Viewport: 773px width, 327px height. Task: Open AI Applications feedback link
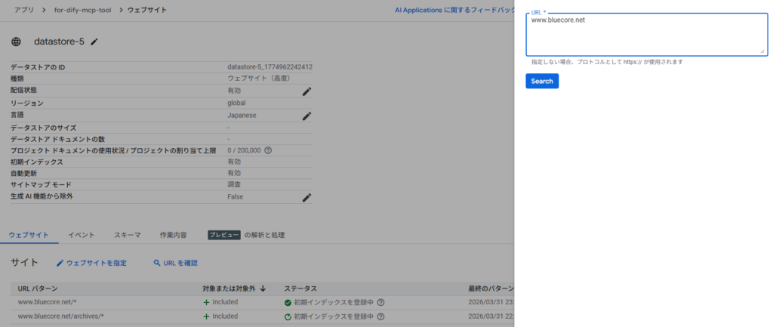[x=454, y=10]
